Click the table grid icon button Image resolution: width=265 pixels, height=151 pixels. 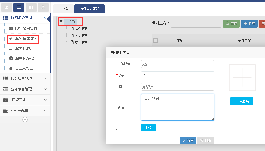(x=31, y=8)
